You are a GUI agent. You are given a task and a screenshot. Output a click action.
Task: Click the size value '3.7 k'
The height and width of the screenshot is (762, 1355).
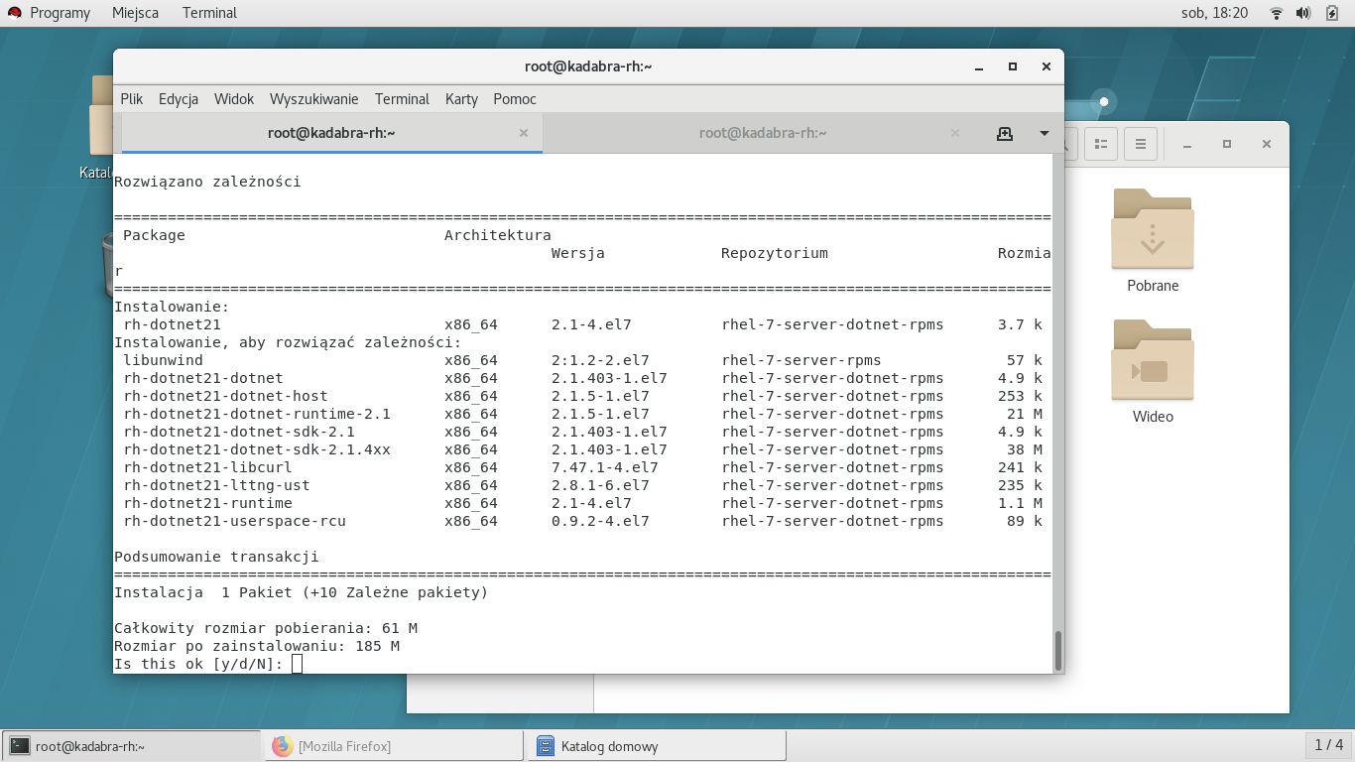coord(1020,324)
